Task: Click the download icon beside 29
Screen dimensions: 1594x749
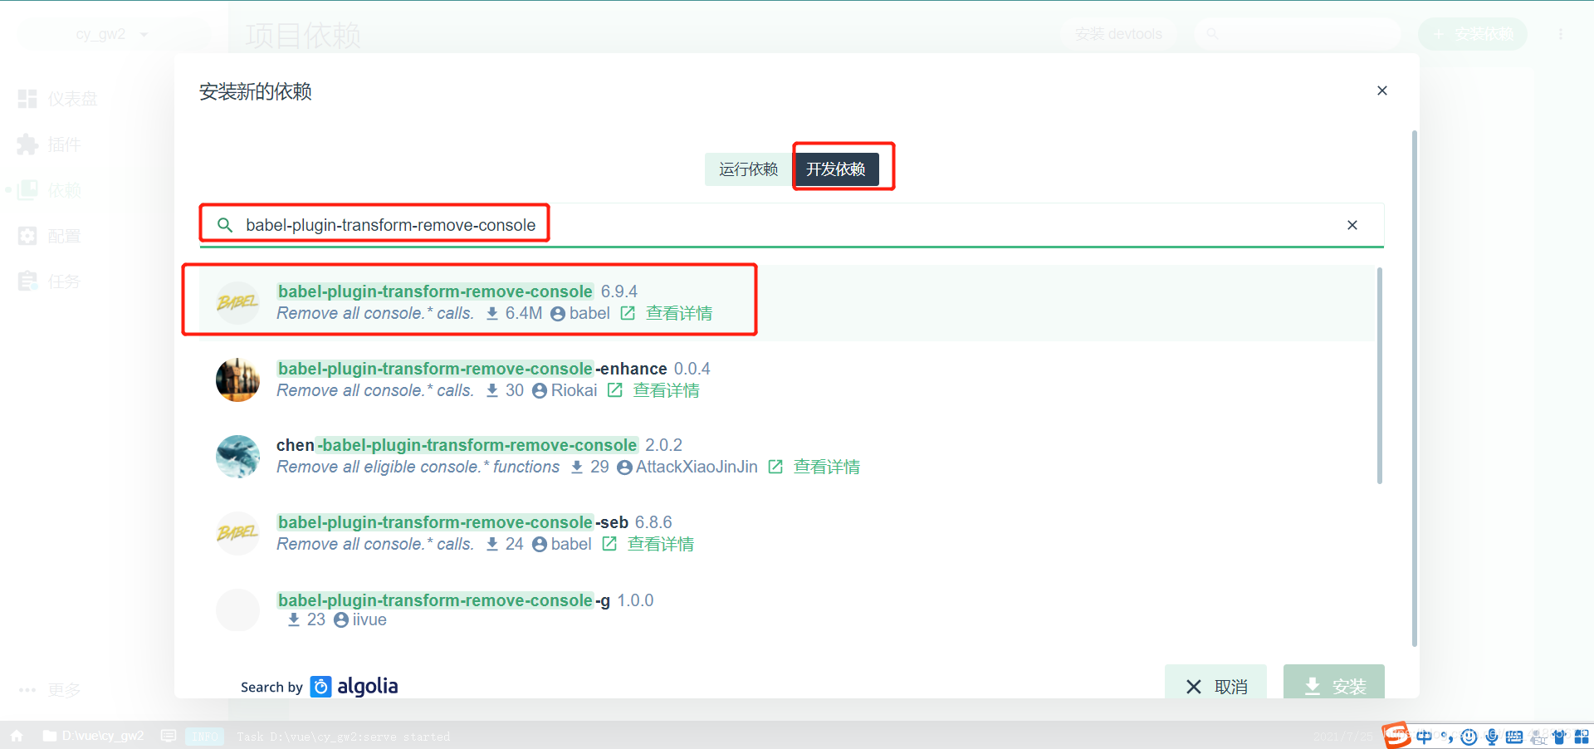Action: (x=577, y=467)
